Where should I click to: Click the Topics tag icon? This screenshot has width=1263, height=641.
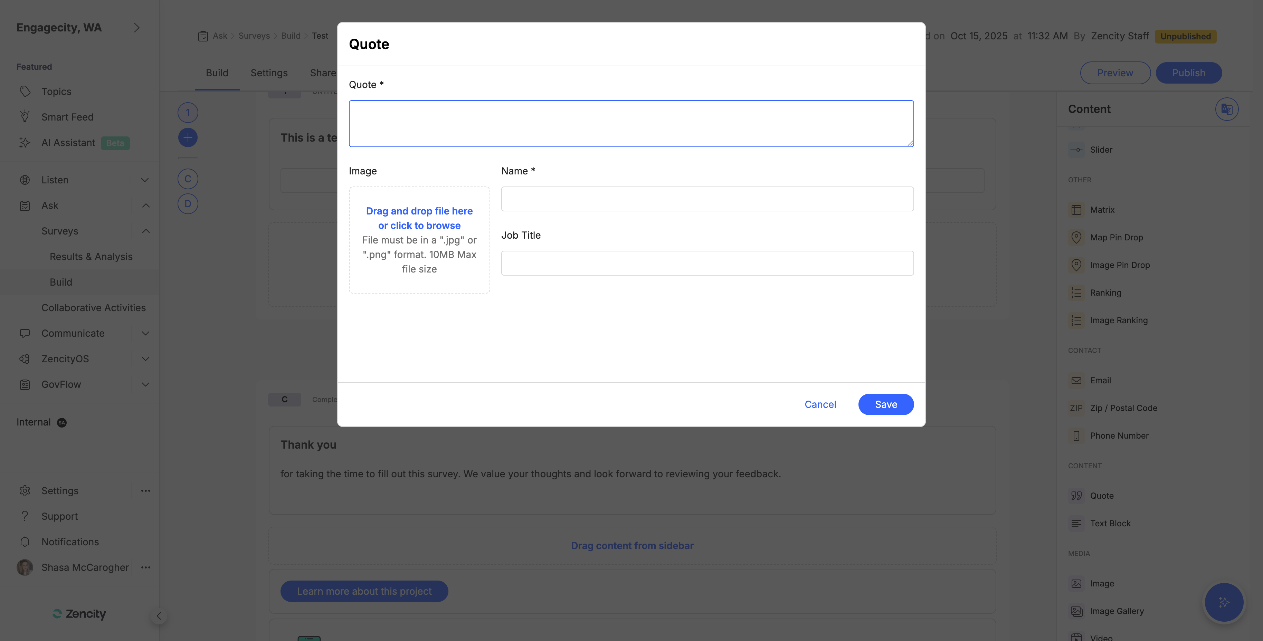point(25,92)
